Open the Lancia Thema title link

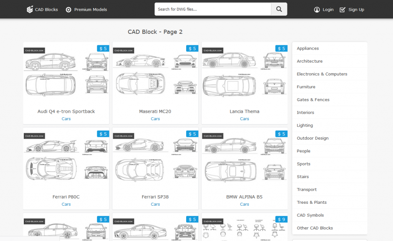click(244, 111)
